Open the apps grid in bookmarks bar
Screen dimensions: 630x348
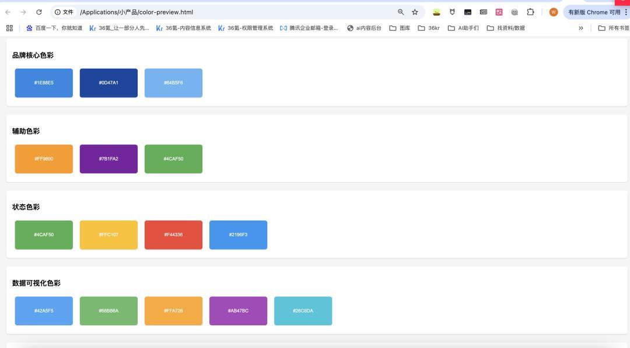(10, 28)
